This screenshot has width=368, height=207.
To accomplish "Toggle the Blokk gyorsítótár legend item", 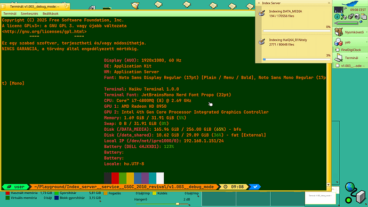I will 78,198.
